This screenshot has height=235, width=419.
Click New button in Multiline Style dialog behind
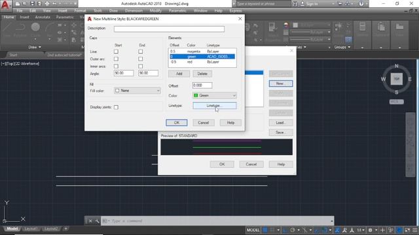coord(281,84)
